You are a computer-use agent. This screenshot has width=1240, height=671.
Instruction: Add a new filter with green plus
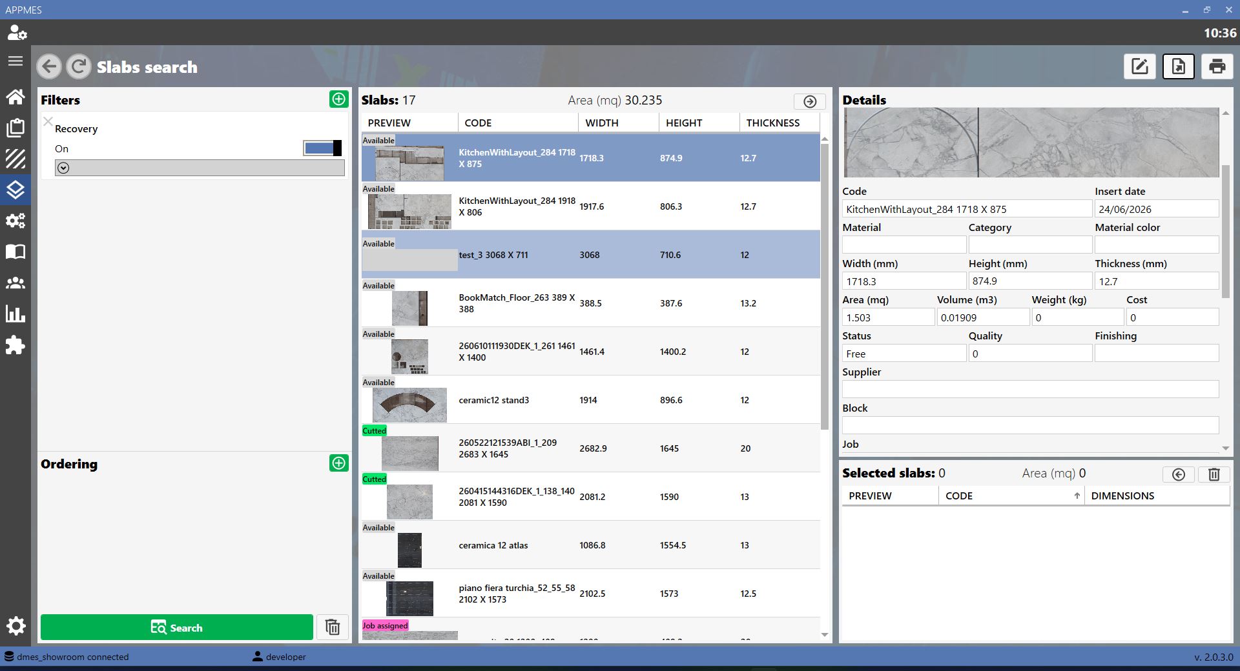pyautogui.click(x=339, y=99)
